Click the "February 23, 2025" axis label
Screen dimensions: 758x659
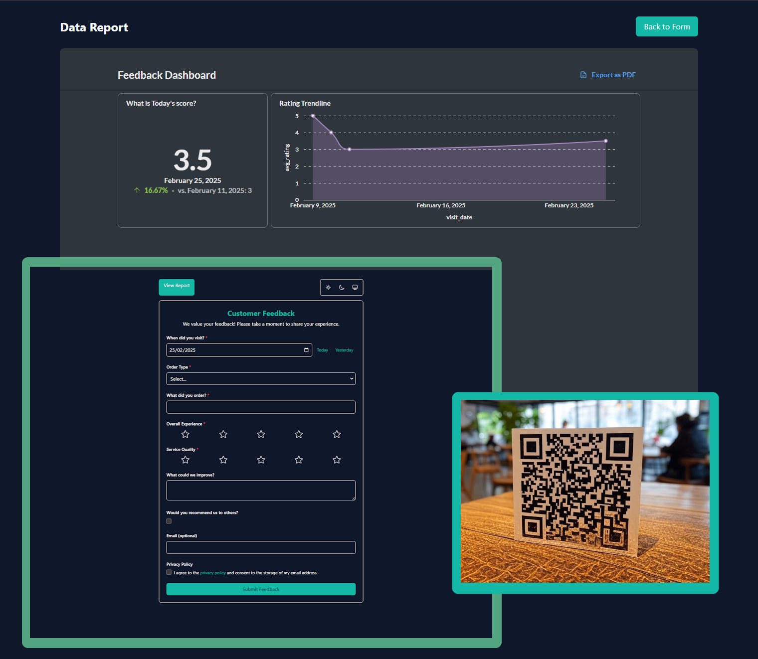[x=569, y=205]
